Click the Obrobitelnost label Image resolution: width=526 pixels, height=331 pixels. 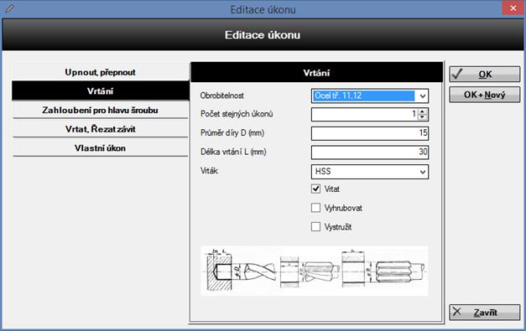click(x=221, y=96)
